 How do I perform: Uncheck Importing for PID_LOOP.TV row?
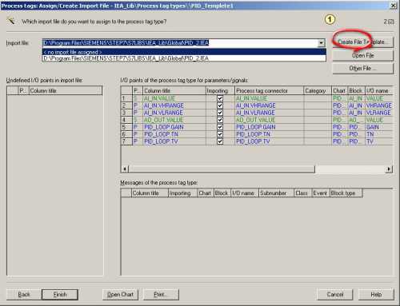pyautogui.click(x=220, y=141)
